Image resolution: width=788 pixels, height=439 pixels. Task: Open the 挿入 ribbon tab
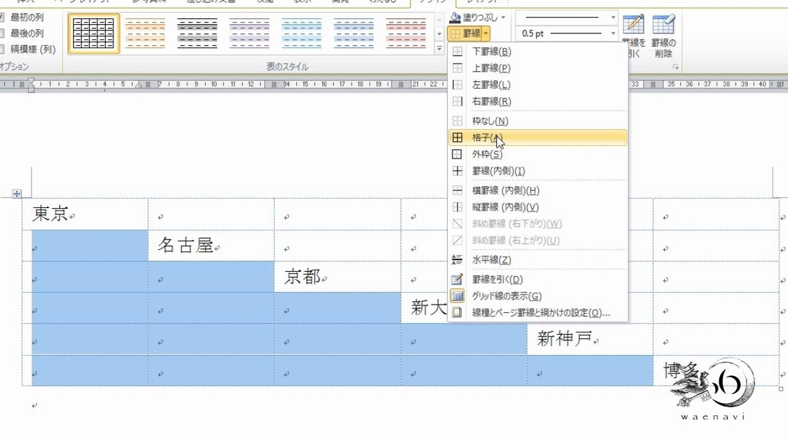click(26, 3)
